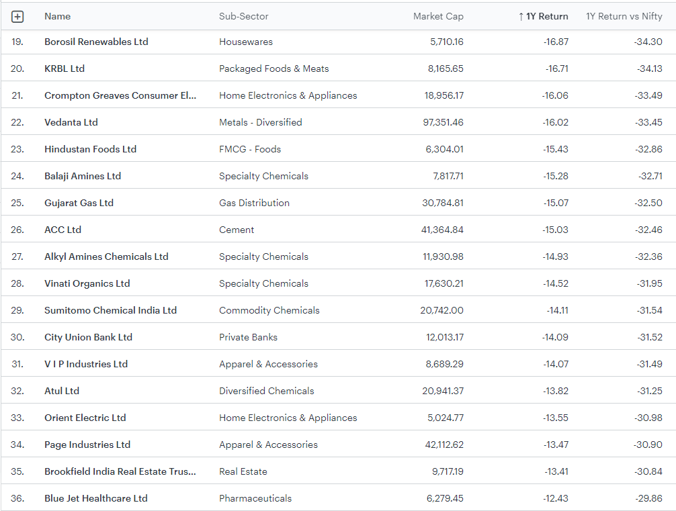Viewport: 676px width, 511px height.
Task: Open Vinati Organics Ltd stock
Action: [87, 283]
